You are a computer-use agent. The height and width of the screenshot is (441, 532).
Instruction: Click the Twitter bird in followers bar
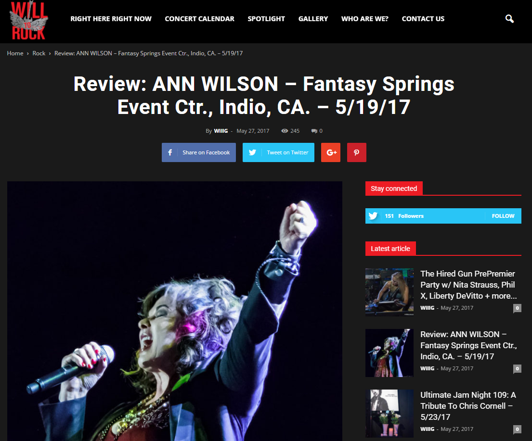pos(373,216)
